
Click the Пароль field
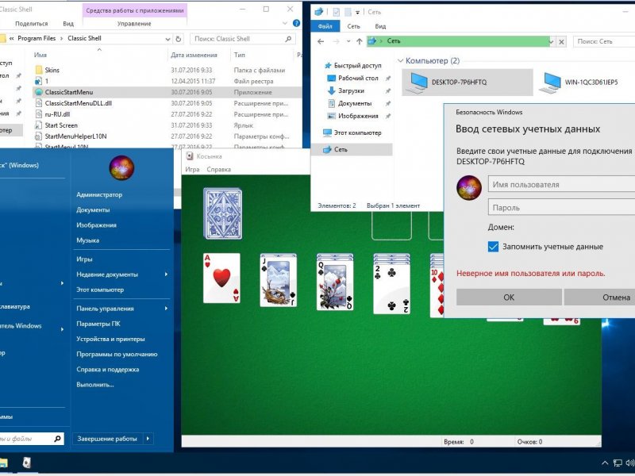[x=562, y=207]
